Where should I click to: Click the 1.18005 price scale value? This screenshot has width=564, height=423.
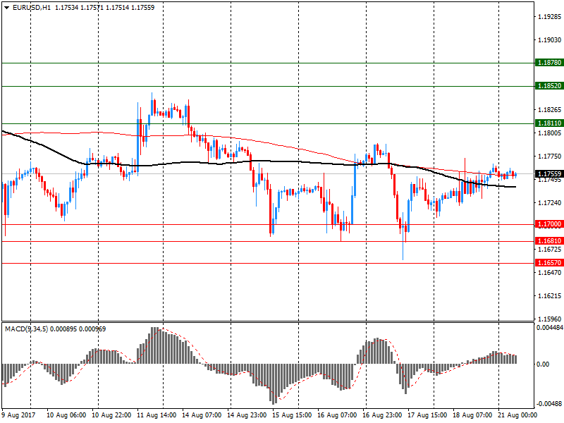pos(550,133)
